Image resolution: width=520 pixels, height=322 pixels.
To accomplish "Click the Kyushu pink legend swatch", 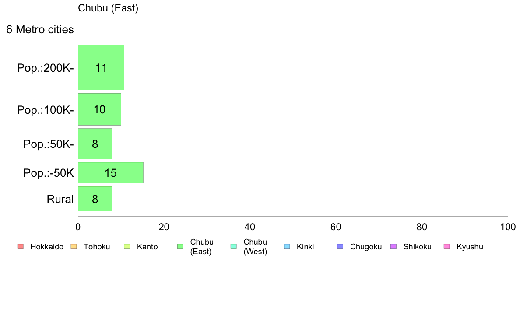I will (447, 246).
